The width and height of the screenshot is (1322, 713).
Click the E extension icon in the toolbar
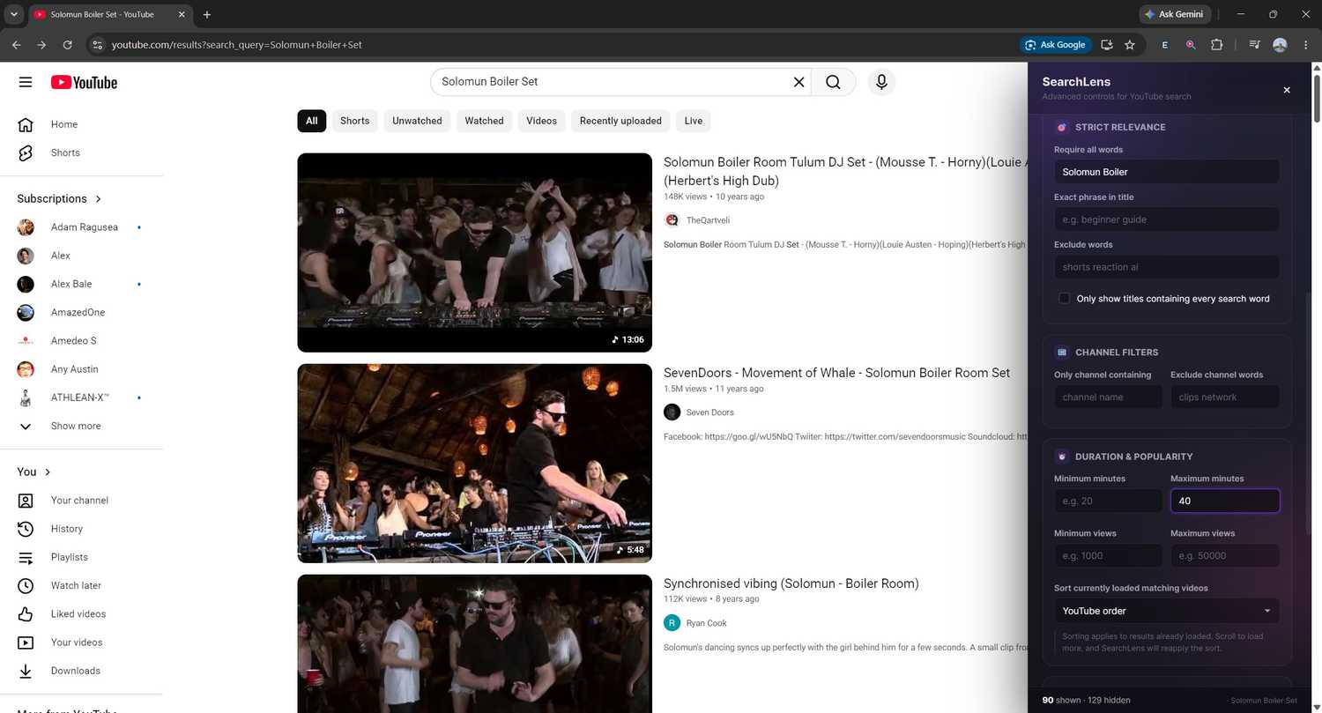pos(1165,45)
